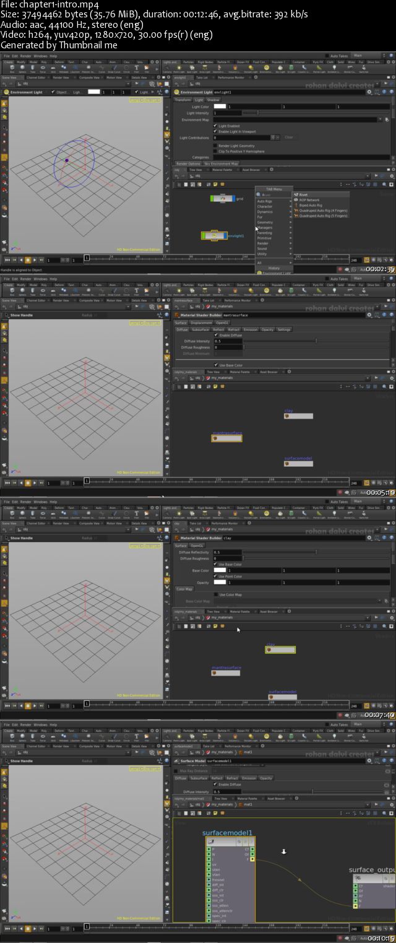Expand Fur submenu in TAB menu
Viewport: 396px width, 943px height.
pyautogui.click(x=274, y=217)
